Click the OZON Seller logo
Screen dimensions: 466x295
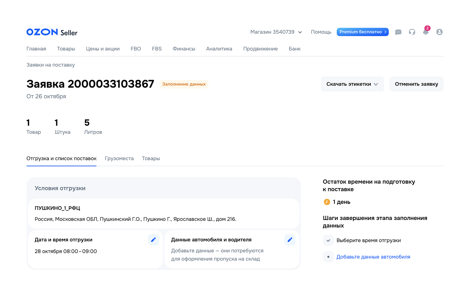[51, 32]
